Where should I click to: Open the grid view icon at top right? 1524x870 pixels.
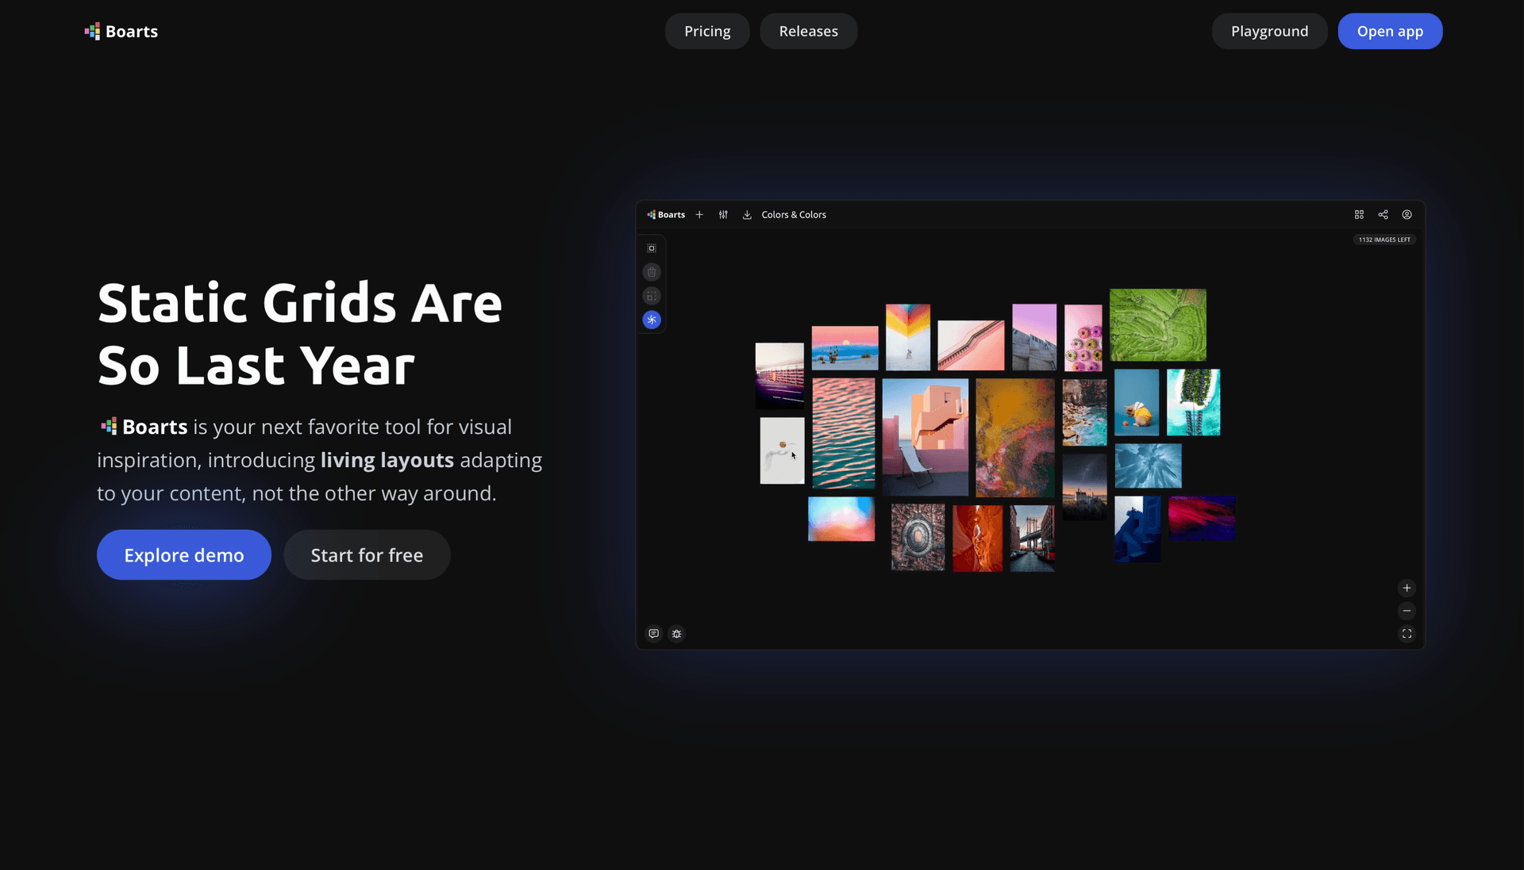[1359, 215]
